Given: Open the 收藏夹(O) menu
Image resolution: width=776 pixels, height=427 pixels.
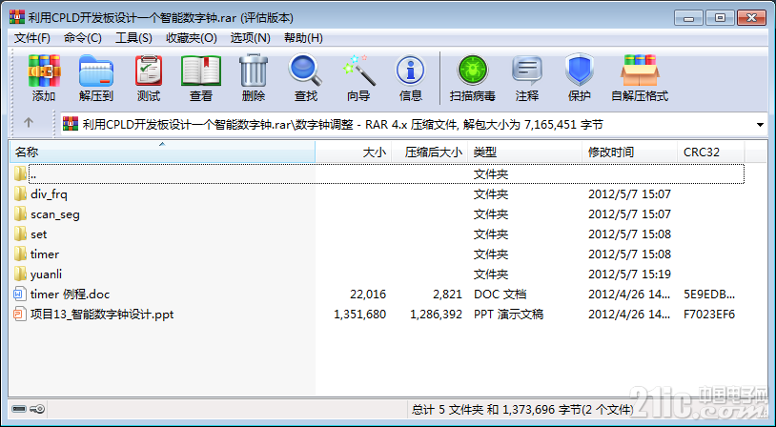Looking at the screenshot, I should 192,38.
